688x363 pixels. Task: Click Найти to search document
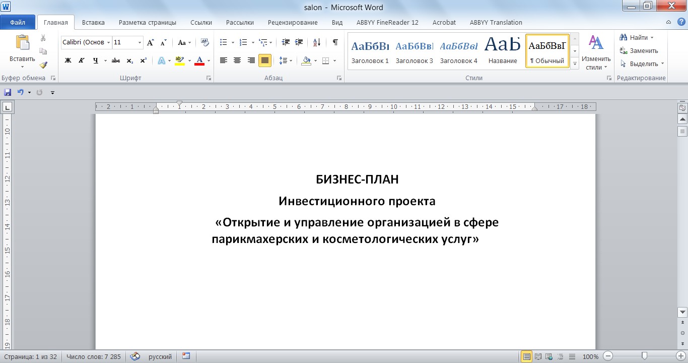click(x=636, y=38)
